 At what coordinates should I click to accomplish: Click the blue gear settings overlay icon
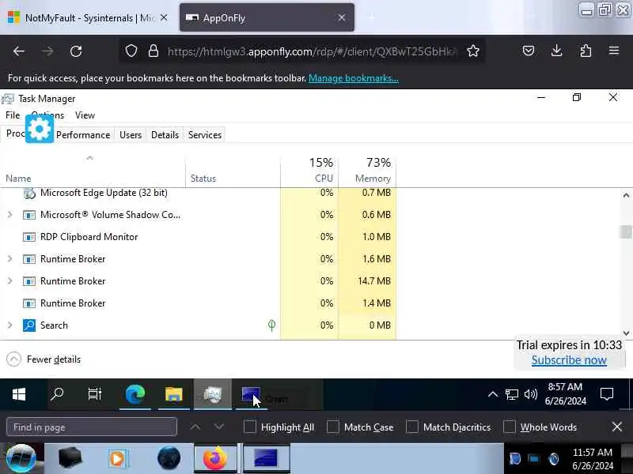click(39, 129)
